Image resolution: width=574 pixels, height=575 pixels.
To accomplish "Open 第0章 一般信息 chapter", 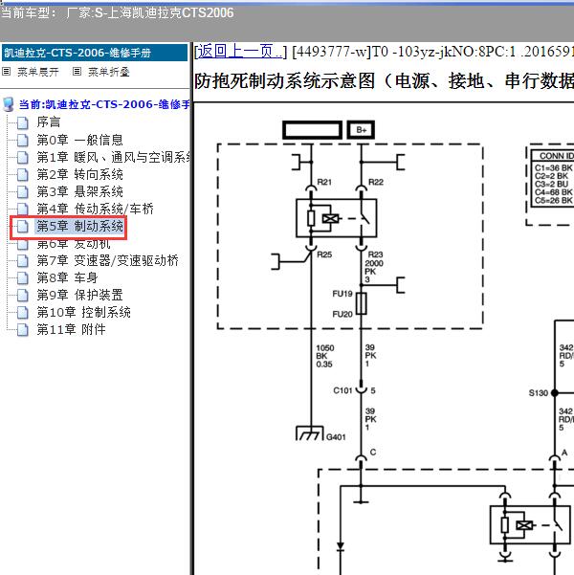I will 79,140.
